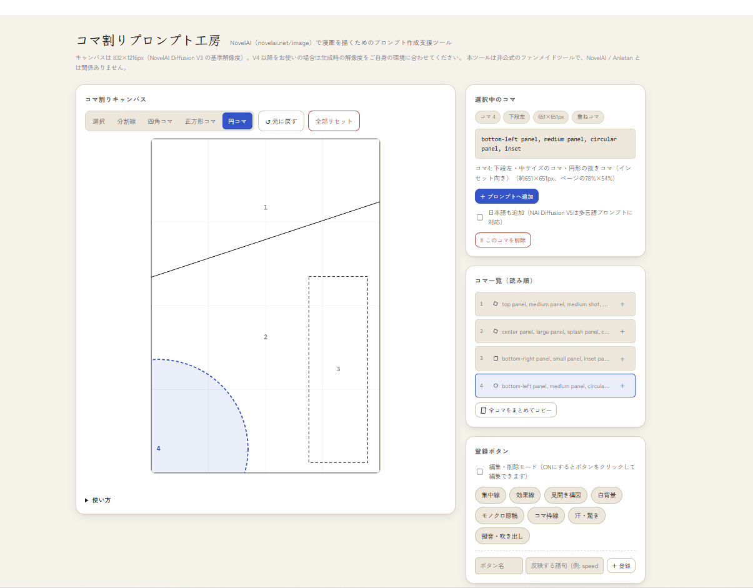
Task: Click the 汗・驚き preset button
Action: pyautogui.click(x=587, y=516)
